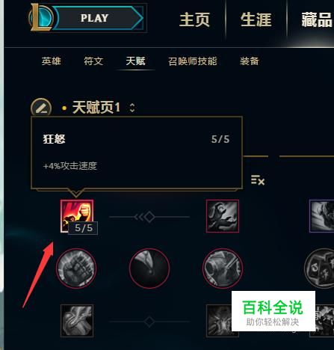Choose the circular fist keystone mastery
The height and width of the screenshot is (350, 334).
[x=76, y=268]
